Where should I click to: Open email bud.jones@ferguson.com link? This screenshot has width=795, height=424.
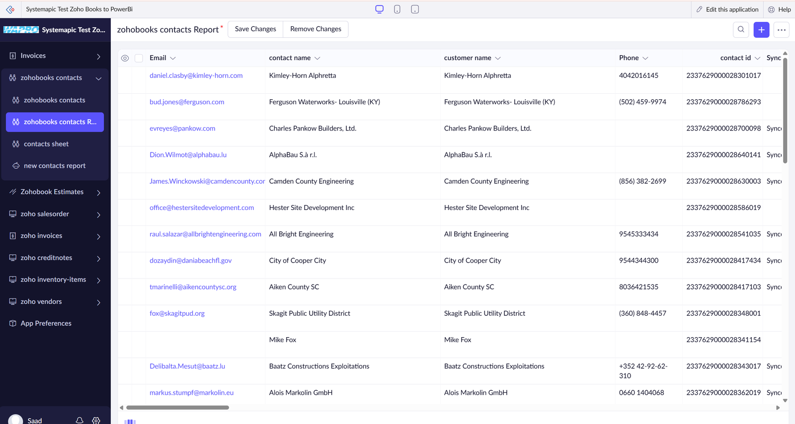pyautogui.click(x=187, y=102)
